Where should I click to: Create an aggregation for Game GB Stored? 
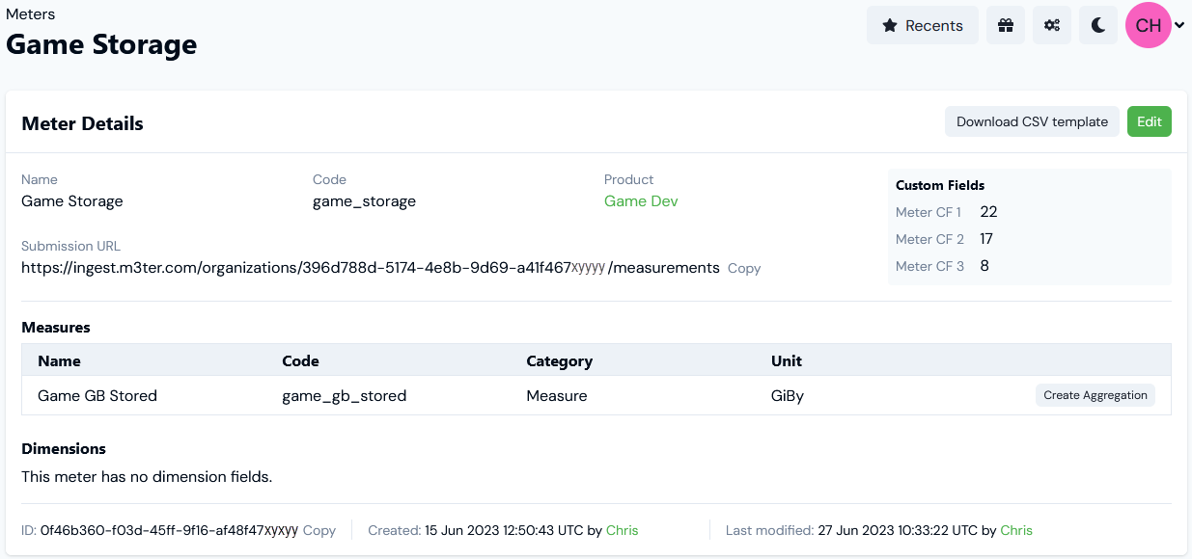(x=1095, y=395)
